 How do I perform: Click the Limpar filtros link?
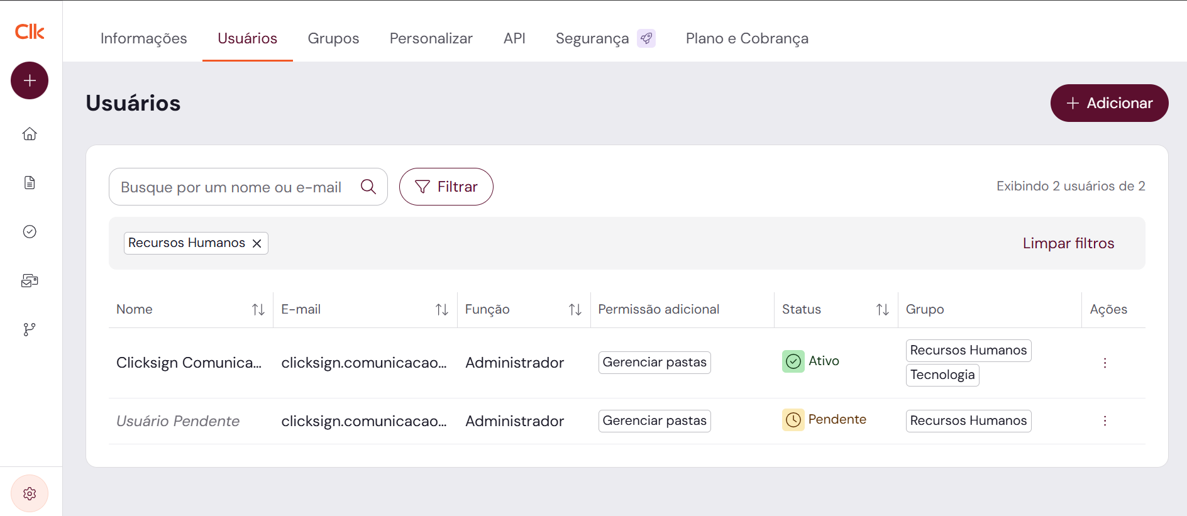1068,243
